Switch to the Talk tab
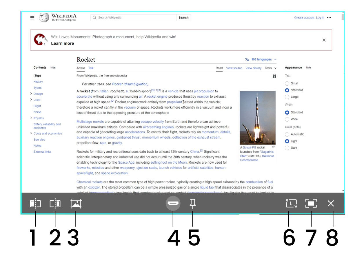Image resolution: width=364 pixels, height=256 pixels. [91, 68]
